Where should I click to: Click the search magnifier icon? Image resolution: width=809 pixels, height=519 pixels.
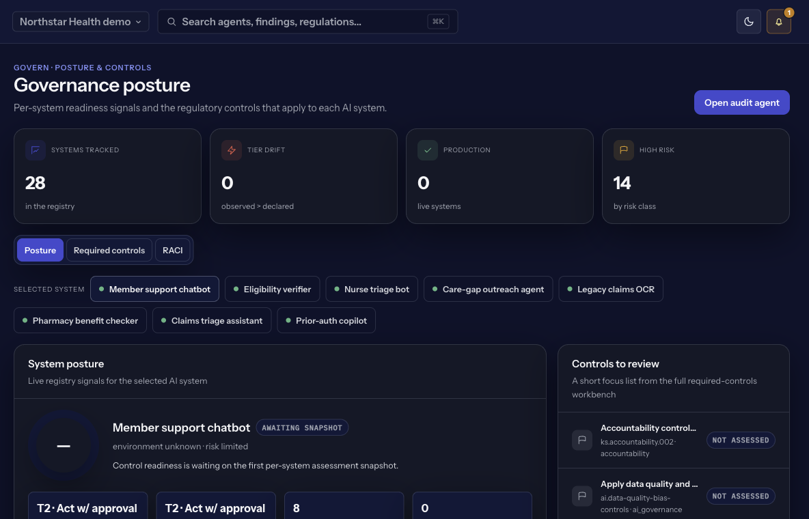tap(172, 22)
